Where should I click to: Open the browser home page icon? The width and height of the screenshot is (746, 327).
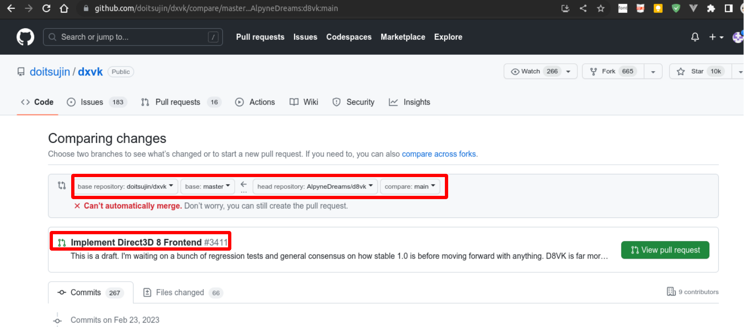pyautogui.click(x=64, y=8)
